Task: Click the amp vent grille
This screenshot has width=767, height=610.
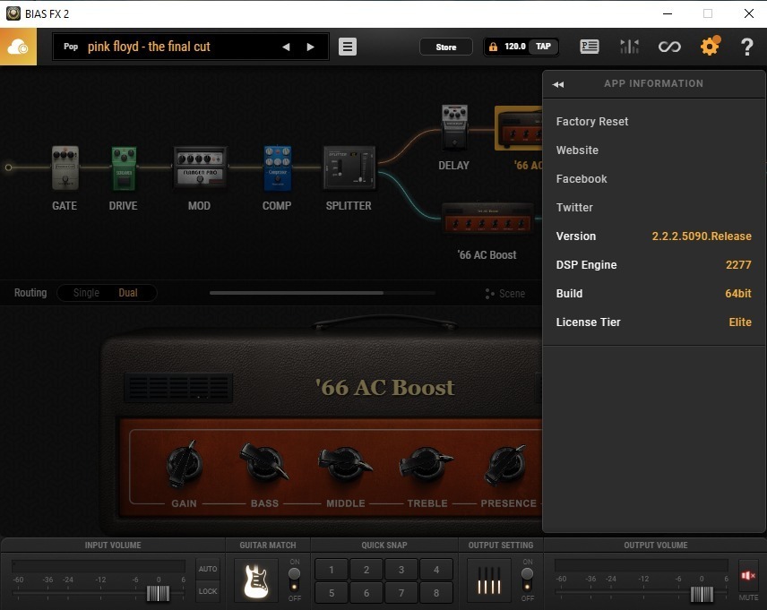Action: pyautogui.click(x=178, y=388)
